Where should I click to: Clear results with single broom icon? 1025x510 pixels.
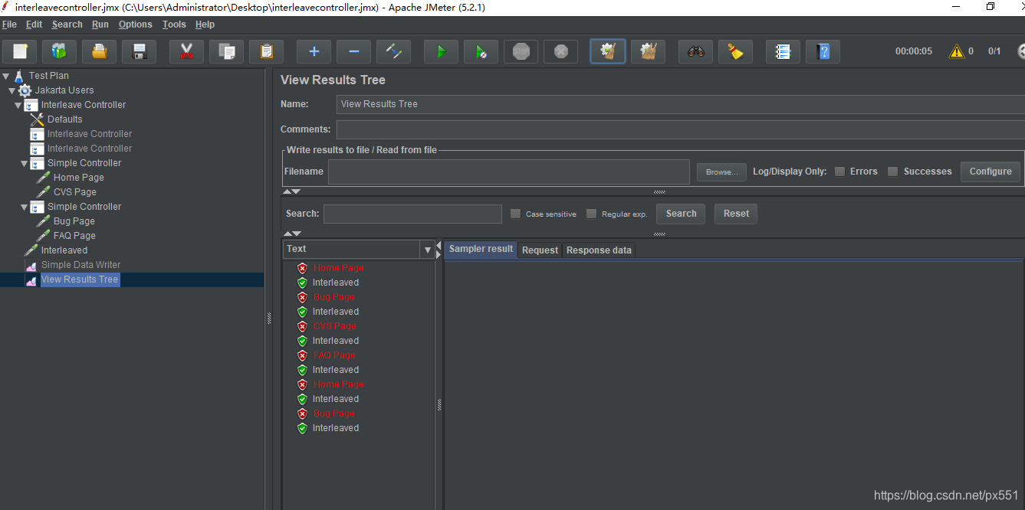(608, 51)
